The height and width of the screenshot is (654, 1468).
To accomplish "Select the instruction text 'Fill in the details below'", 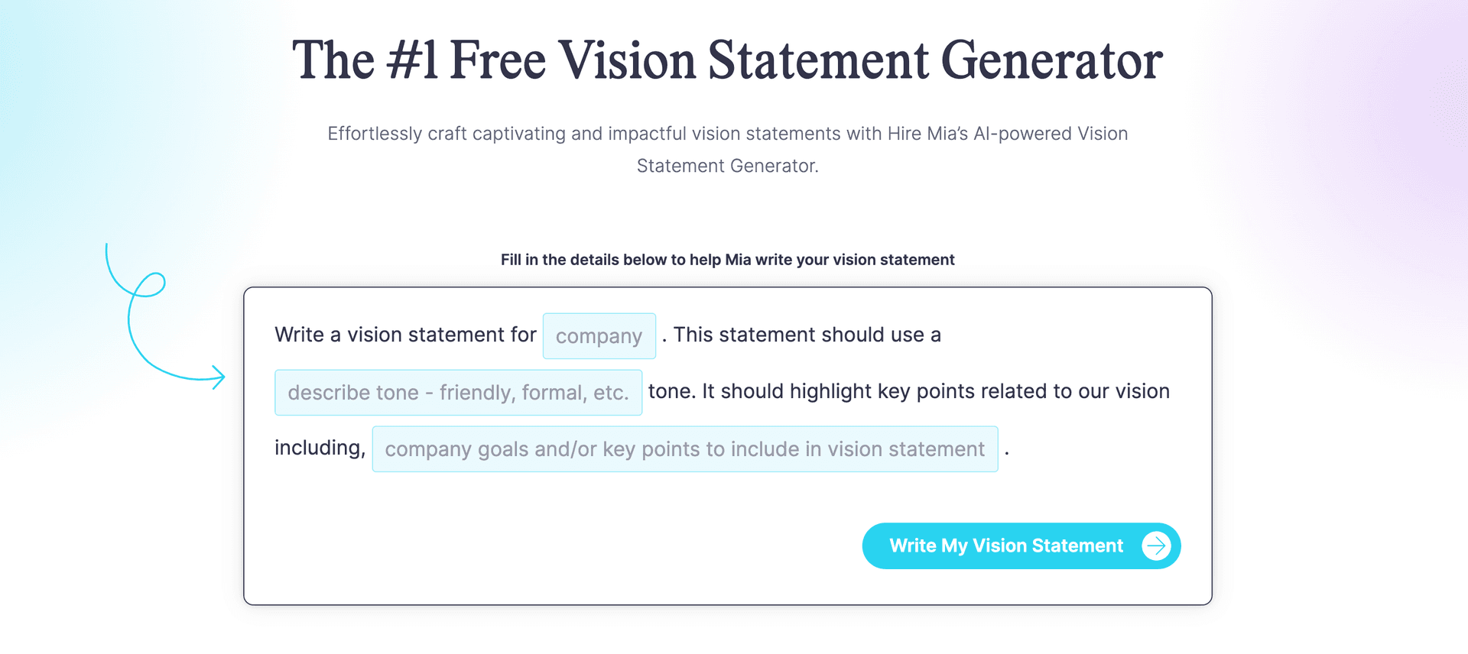I will point(726,260).
